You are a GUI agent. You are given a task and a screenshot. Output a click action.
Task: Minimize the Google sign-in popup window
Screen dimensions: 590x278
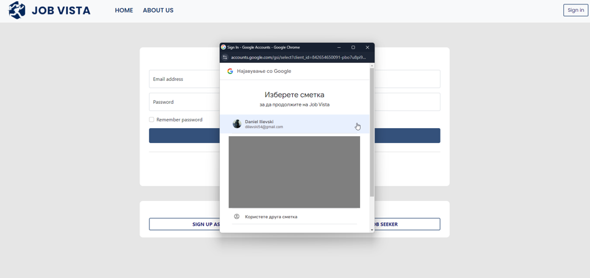[x=339, y=47]
